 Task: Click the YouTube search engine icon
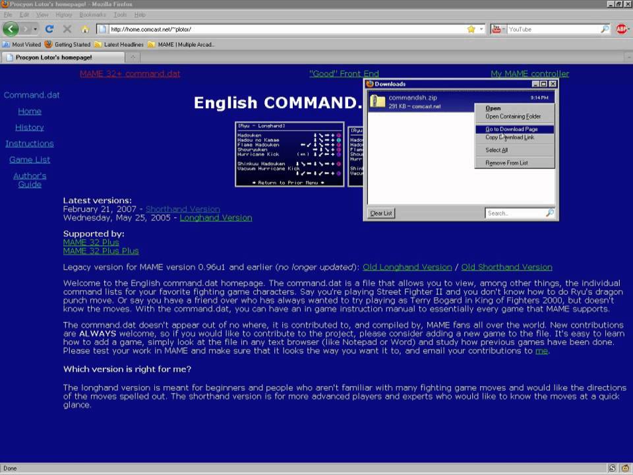(x=496, y=29)
